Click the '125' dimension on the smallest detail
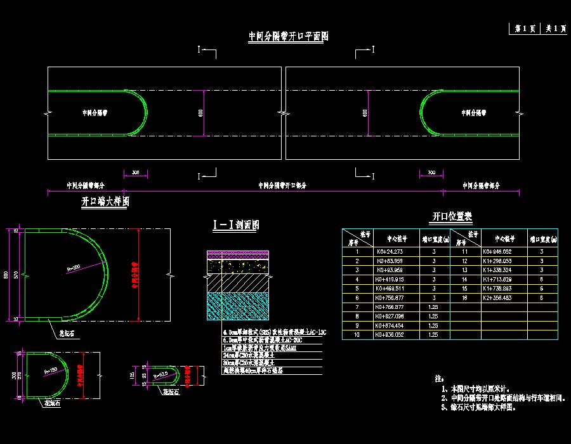This screenshot has width=571, height=444. tap(132, 375)
